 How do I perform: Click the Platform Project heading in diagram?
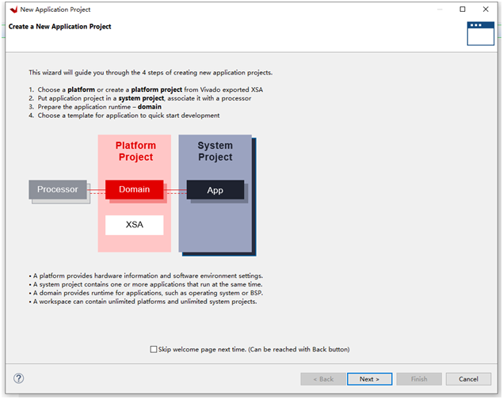[x=135, y=151]
